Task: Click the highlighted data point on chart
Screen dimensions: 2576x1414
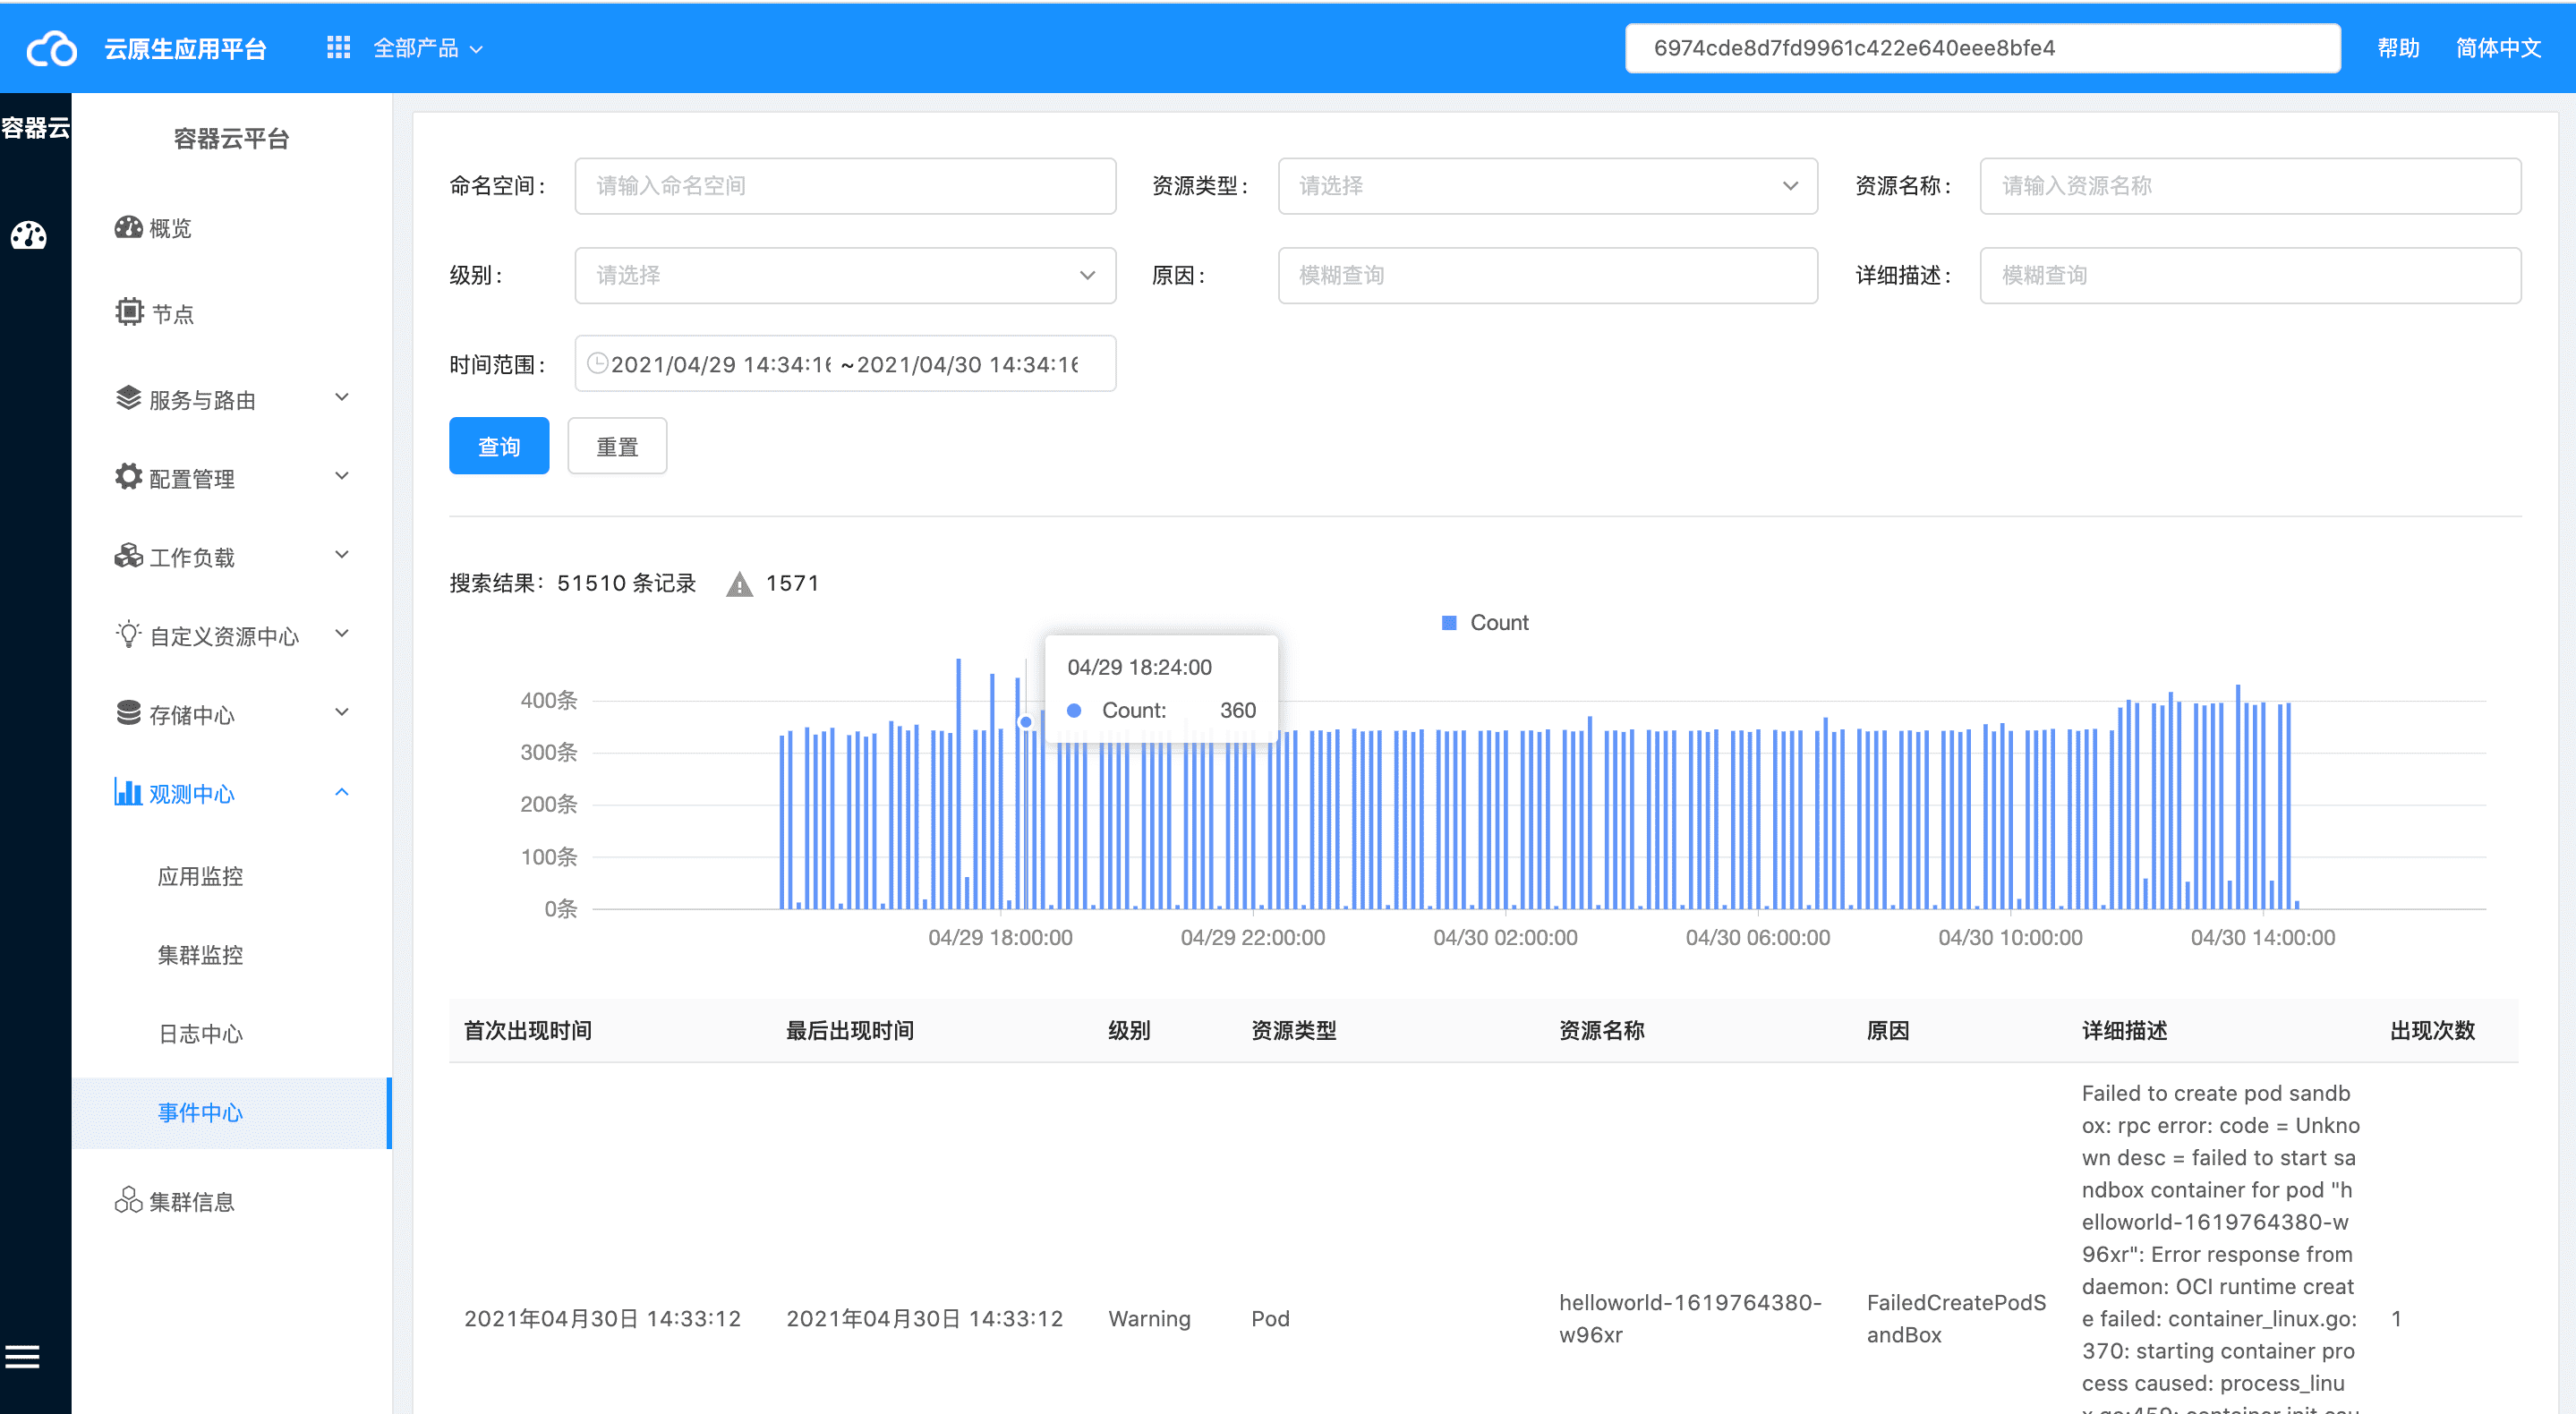Action: 1025,721
